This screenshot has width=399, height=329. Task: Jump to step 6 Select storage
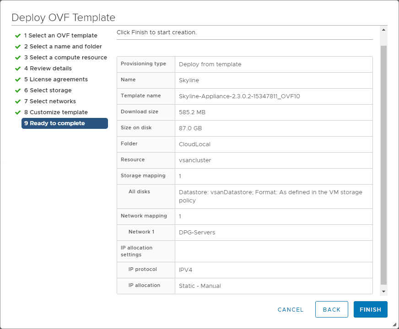(x=48, y=90)
